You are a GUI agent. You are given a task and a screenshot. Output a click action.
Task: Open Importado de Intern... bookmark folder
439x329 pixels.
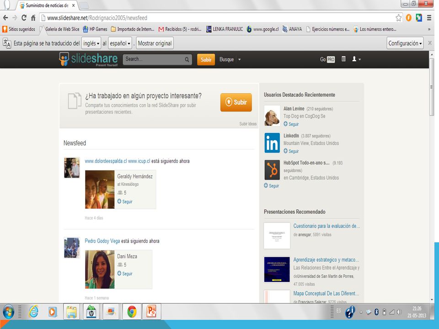pos(133,29)
